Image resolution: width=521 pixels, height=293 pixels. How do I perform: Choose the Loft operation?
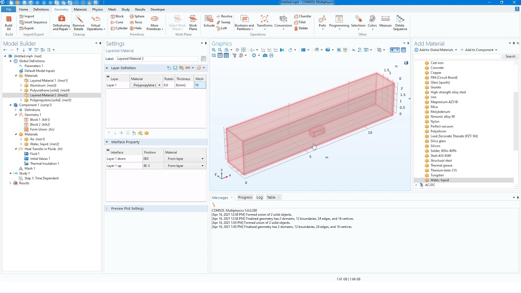tap(222, 28)
